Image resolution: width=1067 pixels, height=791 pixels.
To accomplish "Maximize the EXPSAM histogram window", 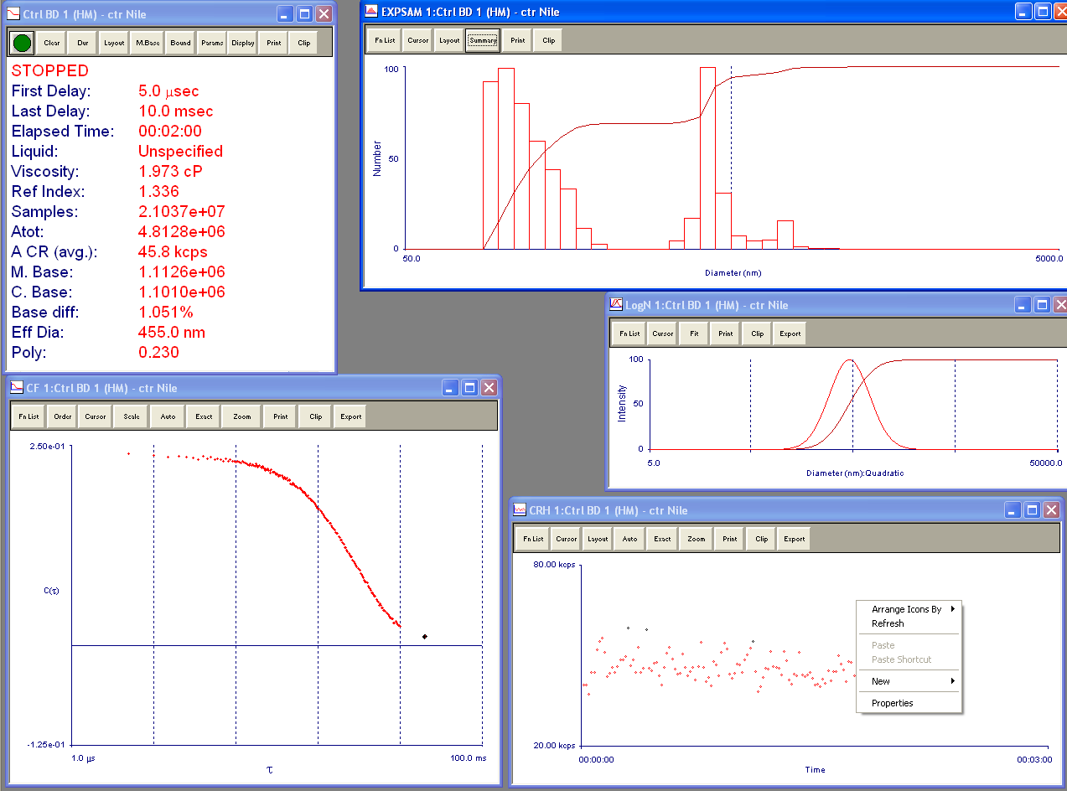I will [x=1043, y=12].
